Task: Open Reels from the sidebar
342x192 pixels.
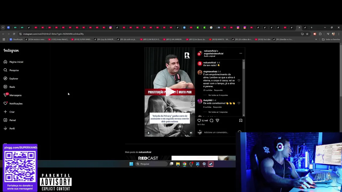Action: 9,87
